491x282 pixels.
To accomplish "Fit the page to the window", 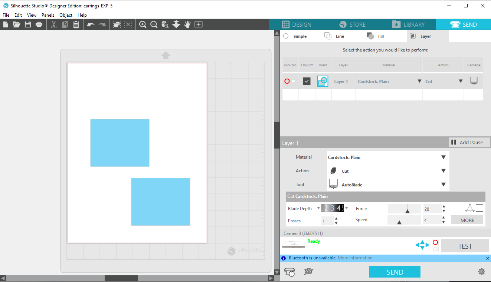I will click(x=199, y=24).
